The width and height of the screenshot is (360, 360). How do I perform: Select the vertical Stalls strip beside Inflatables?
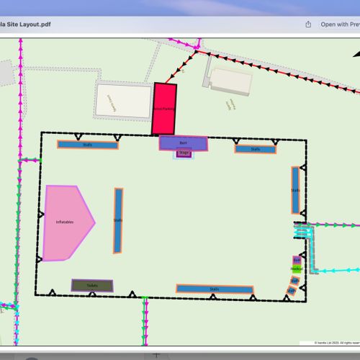tap(118, 220)
